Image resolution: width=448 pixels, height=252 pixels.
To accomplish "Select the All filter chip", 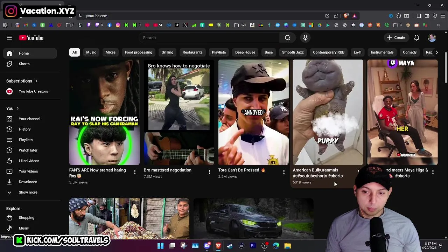I will coord(75,52).
